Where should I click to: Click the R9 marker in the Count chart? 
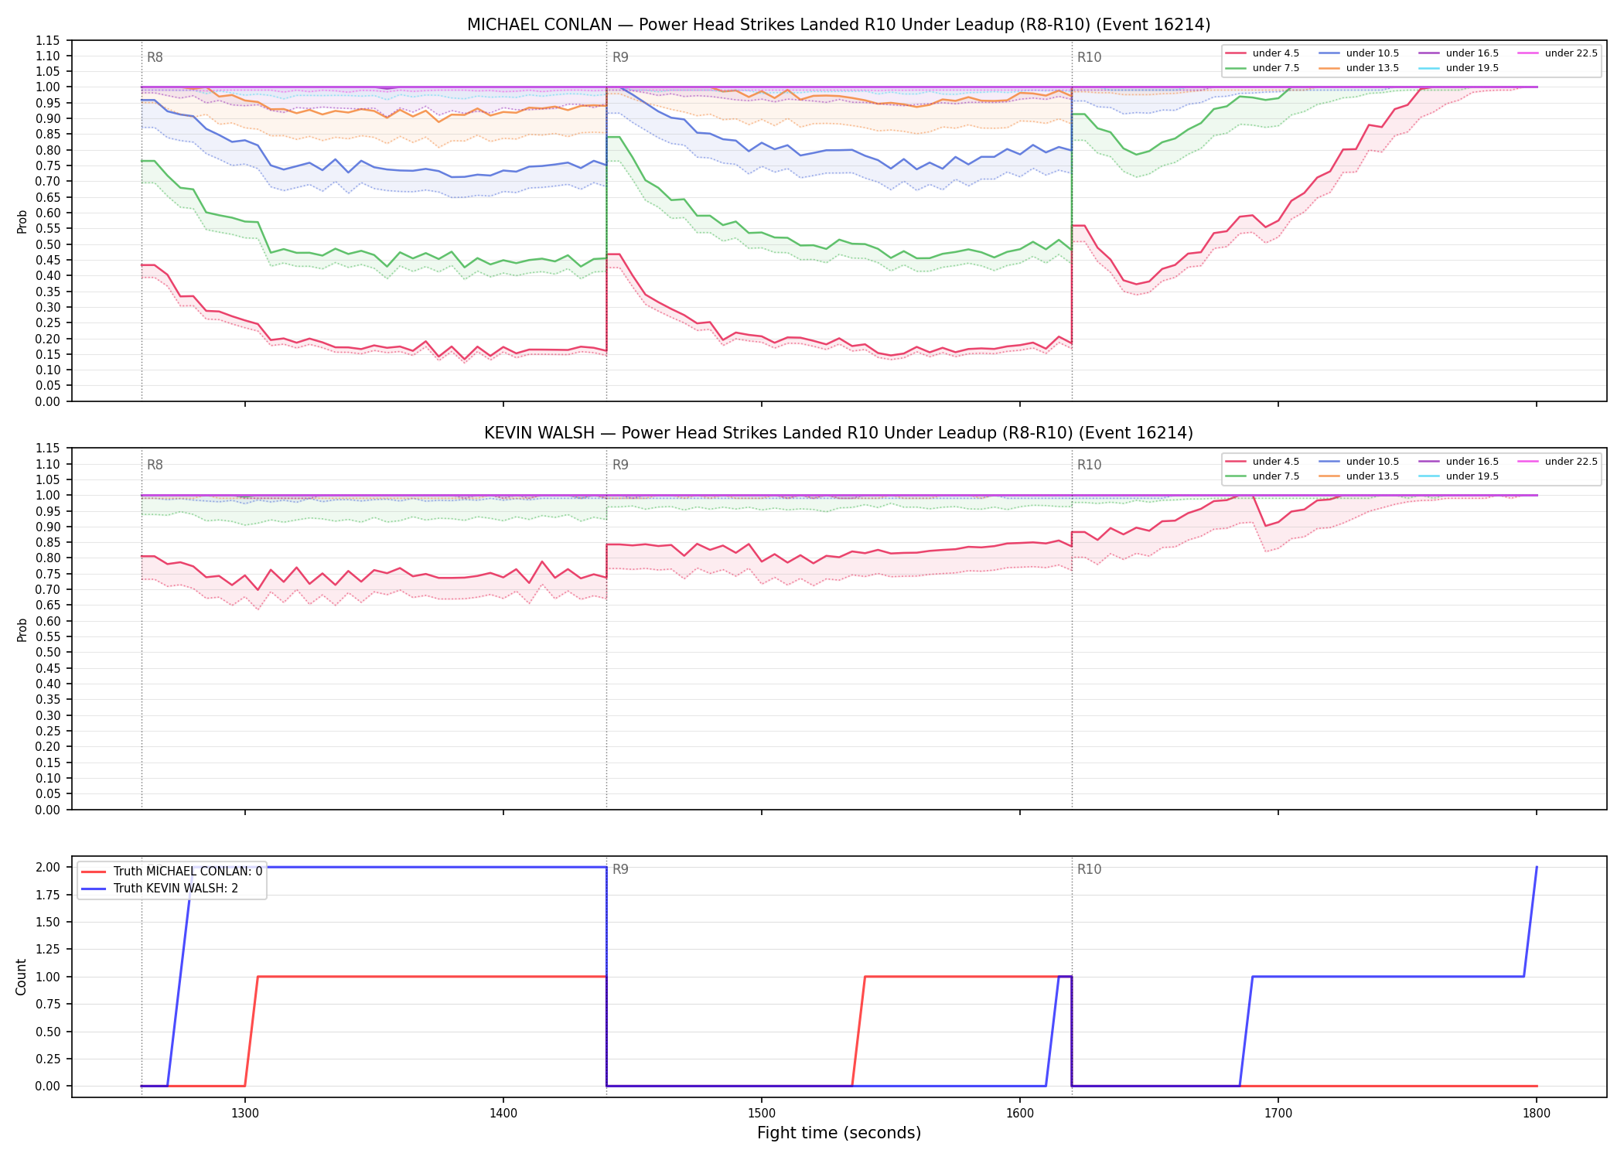point(620,870)
